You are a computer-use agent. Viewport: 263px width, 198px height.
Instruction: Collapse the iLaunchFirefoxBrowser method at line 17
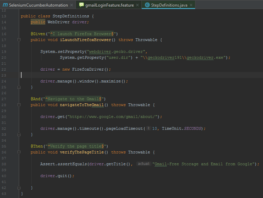pyautogui.click(x=19, y=40)
